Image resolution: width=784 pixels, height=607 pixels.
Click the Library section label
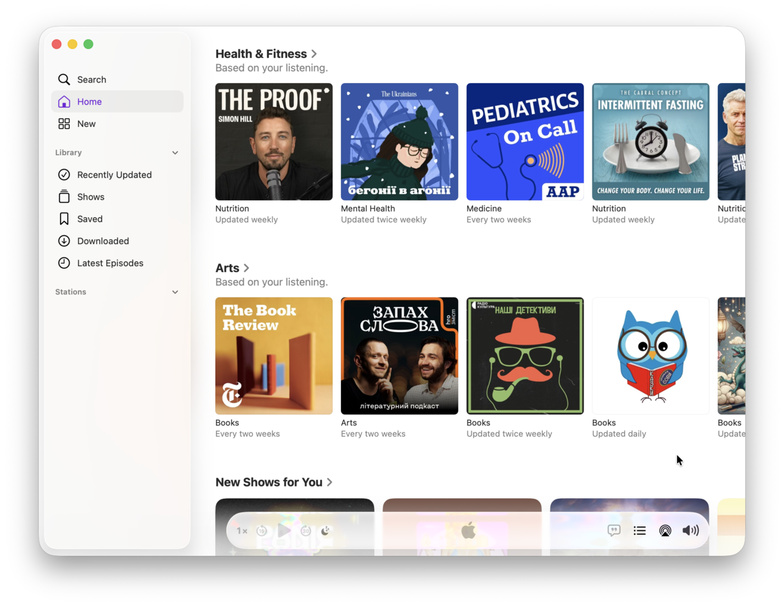[68, 153]
